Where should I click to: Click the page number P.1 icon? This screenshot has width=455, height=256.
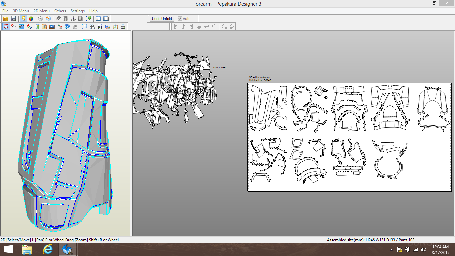pos(100,27)
